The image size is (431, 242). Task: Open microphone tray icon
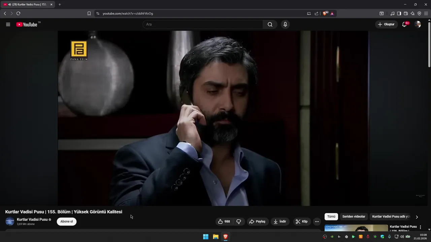(x=390, y=237)
